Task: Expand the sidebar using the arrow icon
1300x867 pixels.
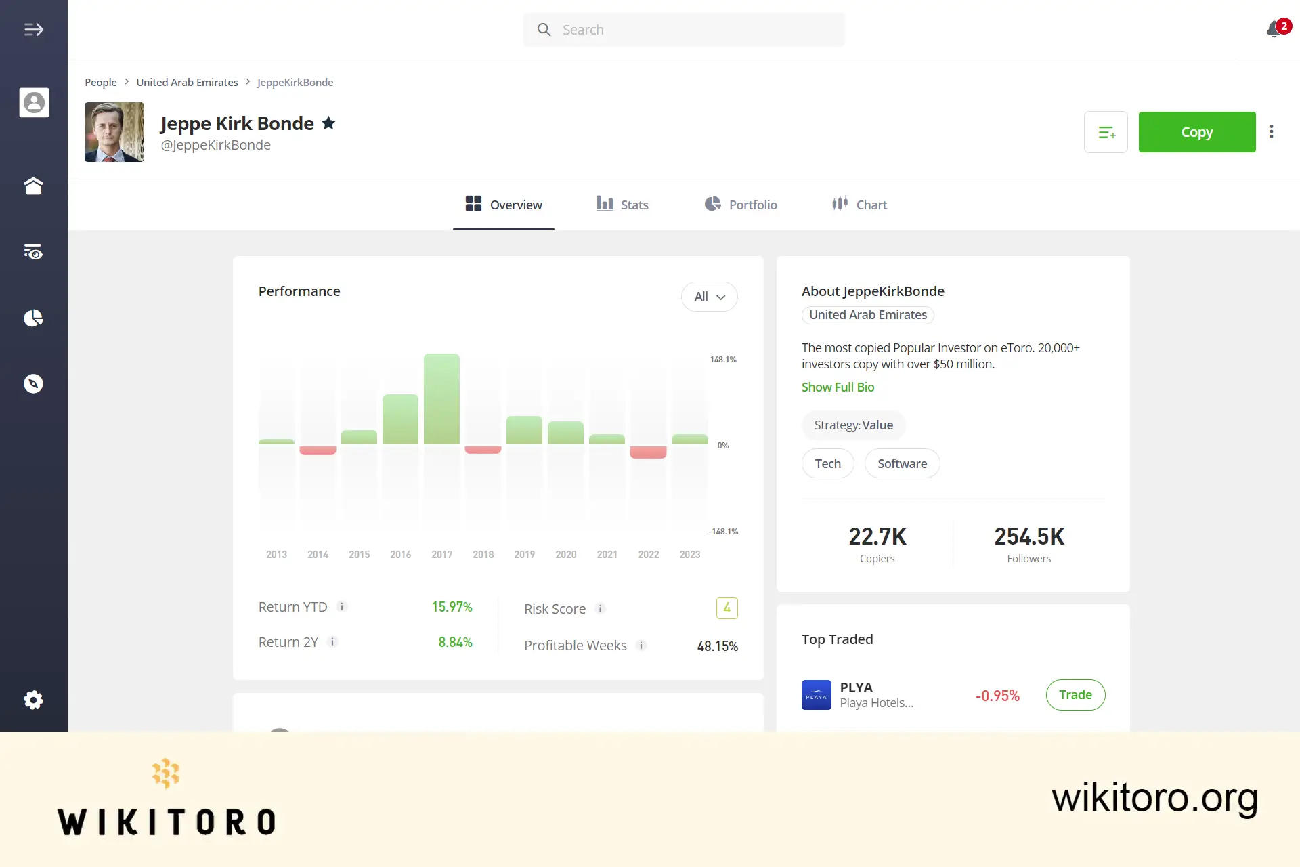Action: coord(33,29)
